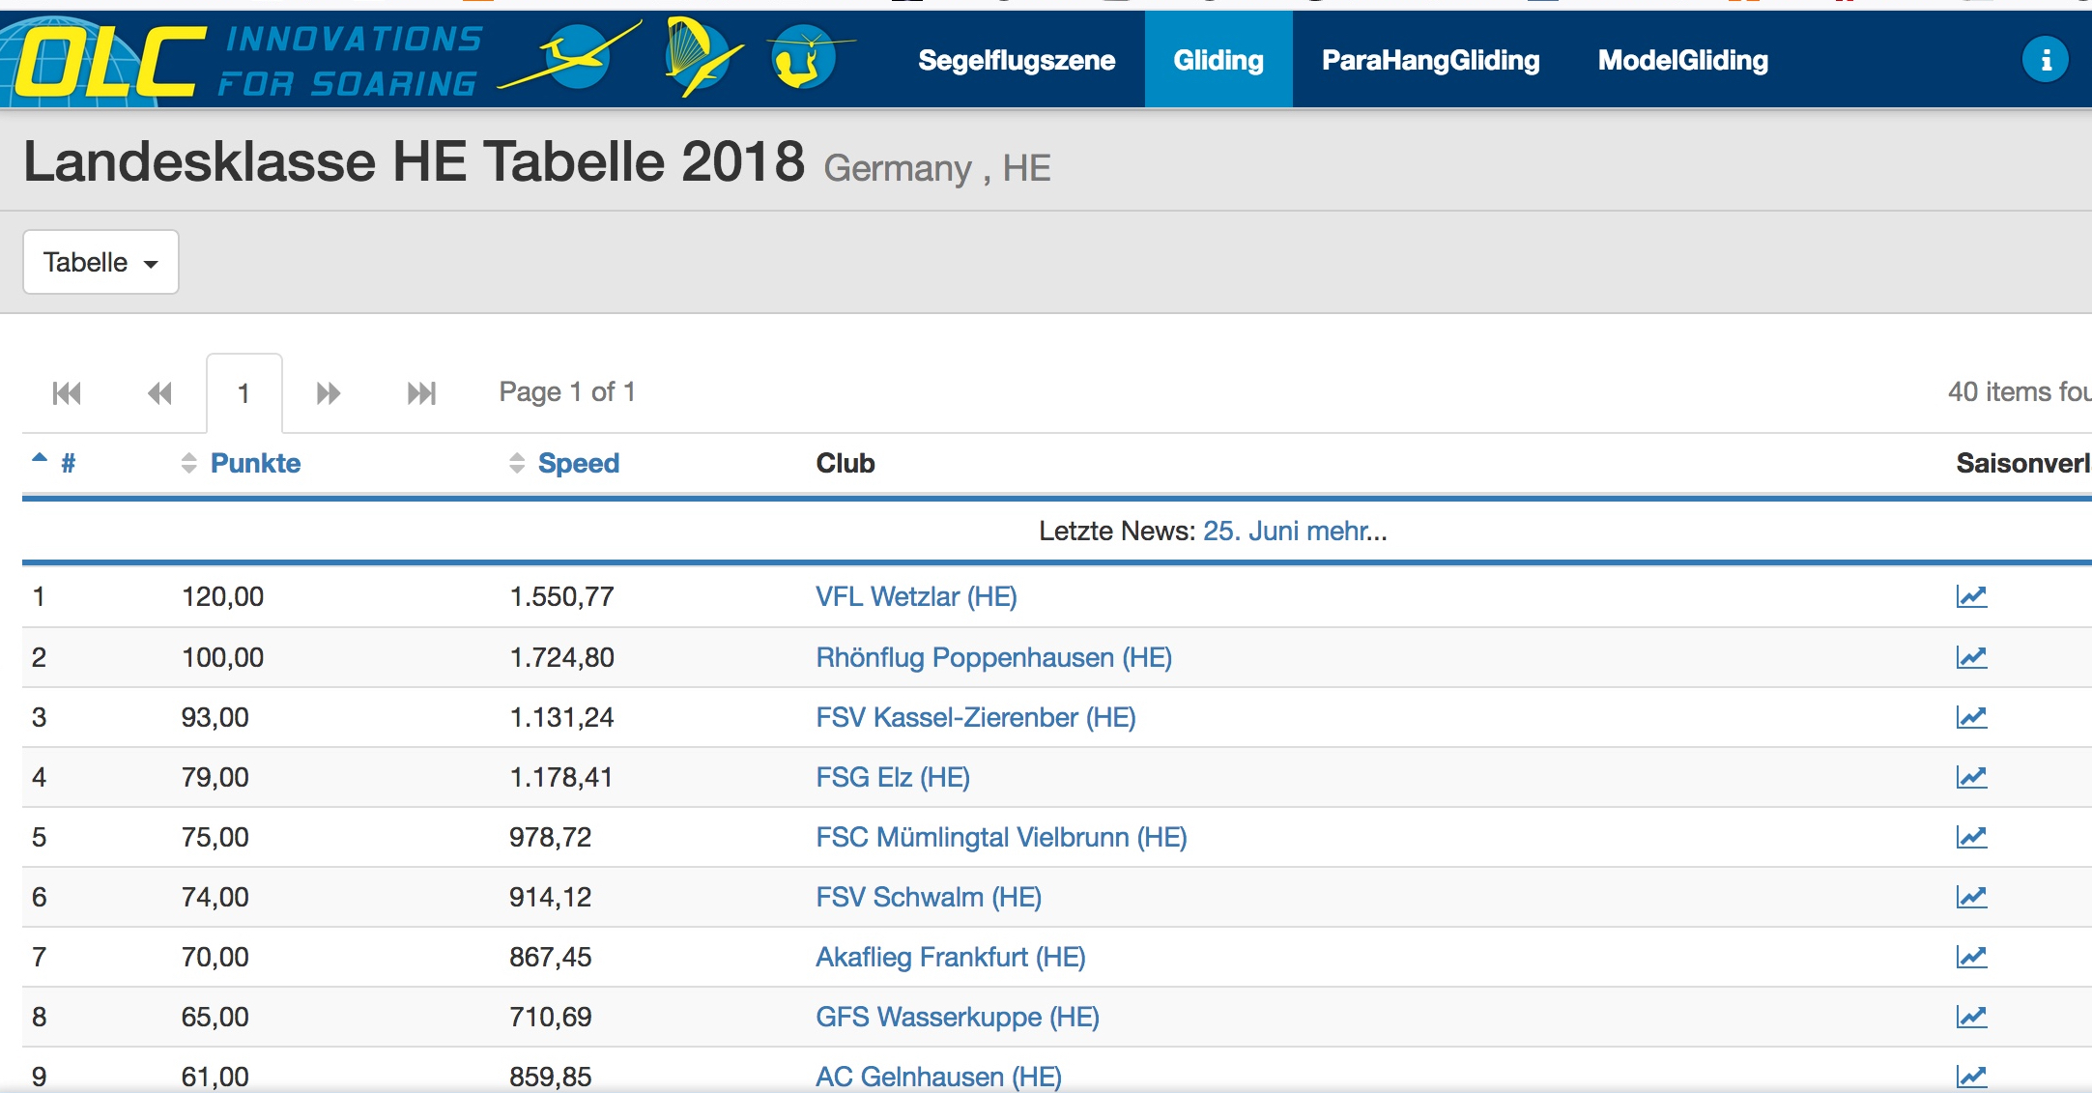This screenshot has width=2092, height=1093.
Task: Open season chart for AC Gelnhausen
Action: coord(1971,1077)
